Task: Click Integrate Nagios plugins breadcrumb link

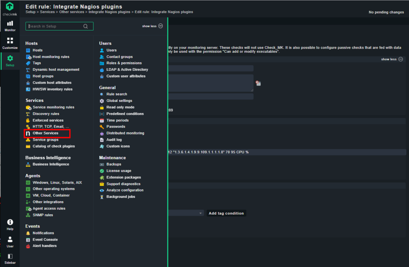Action: click(109, 12)
